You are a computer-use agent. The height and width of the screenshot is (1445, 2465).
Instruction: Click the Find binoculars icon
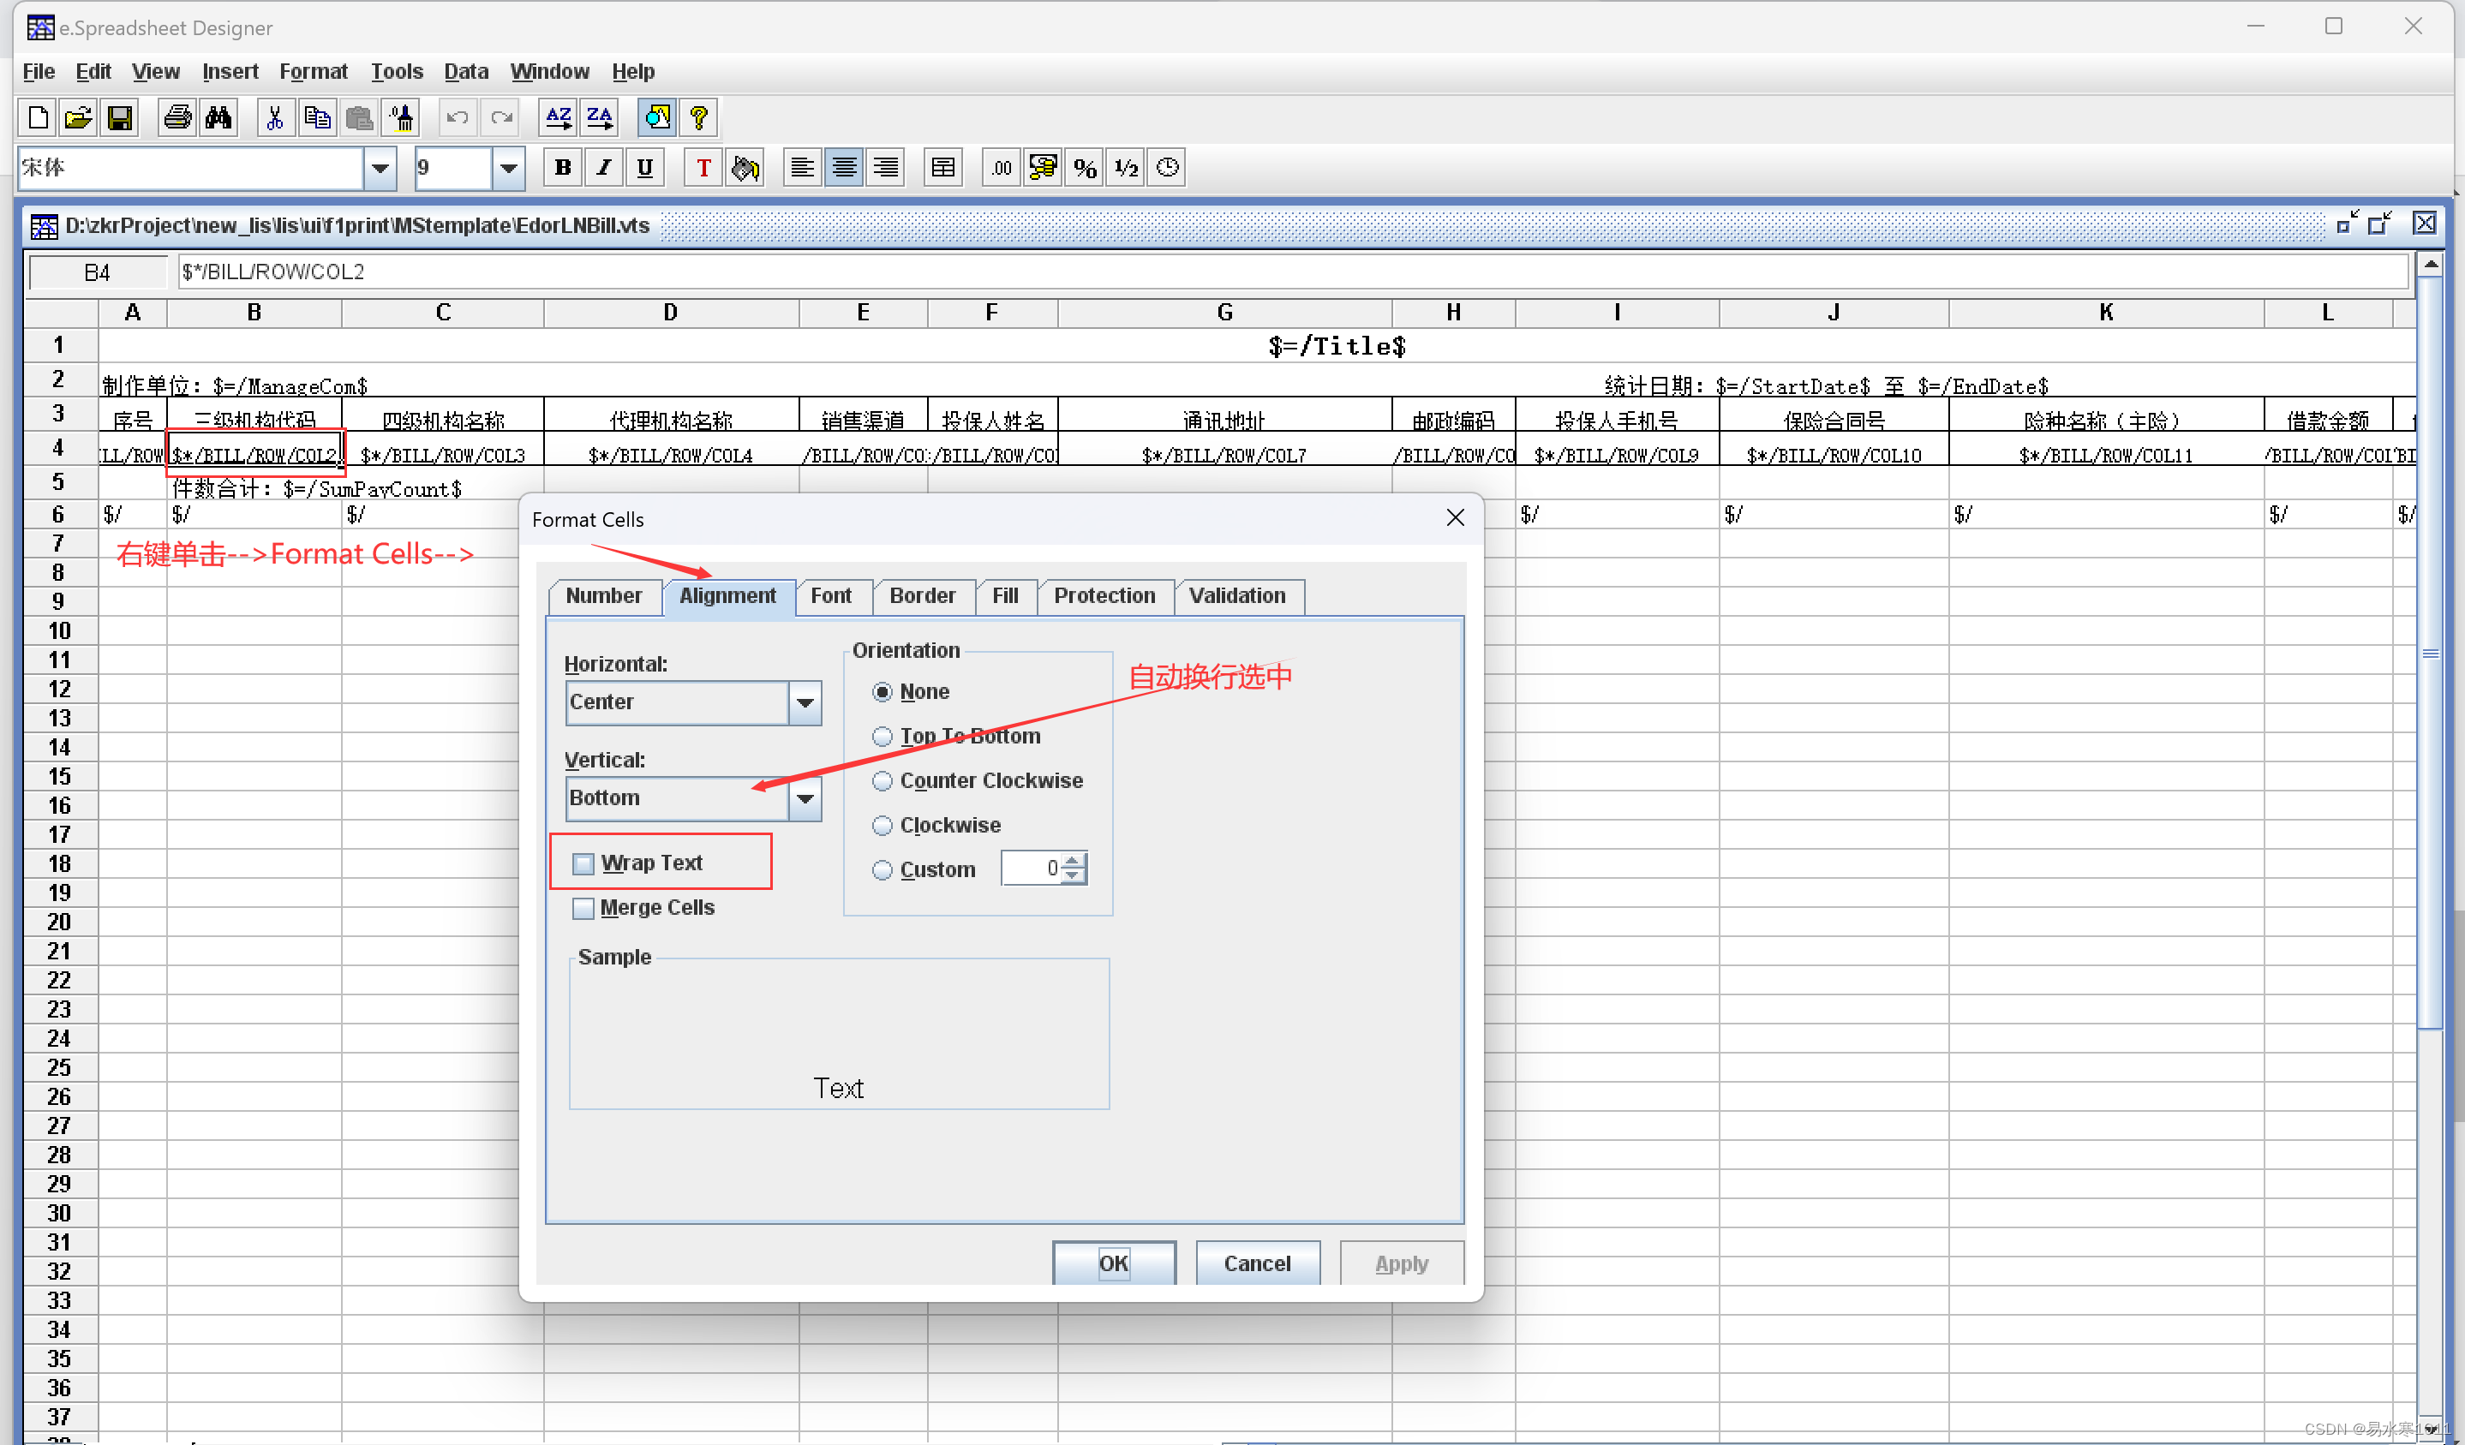(x=219, y=117)
